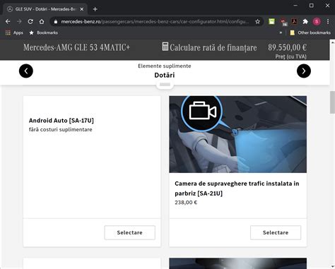Click Android Auto [SA-17U] title

coord(61,121)
